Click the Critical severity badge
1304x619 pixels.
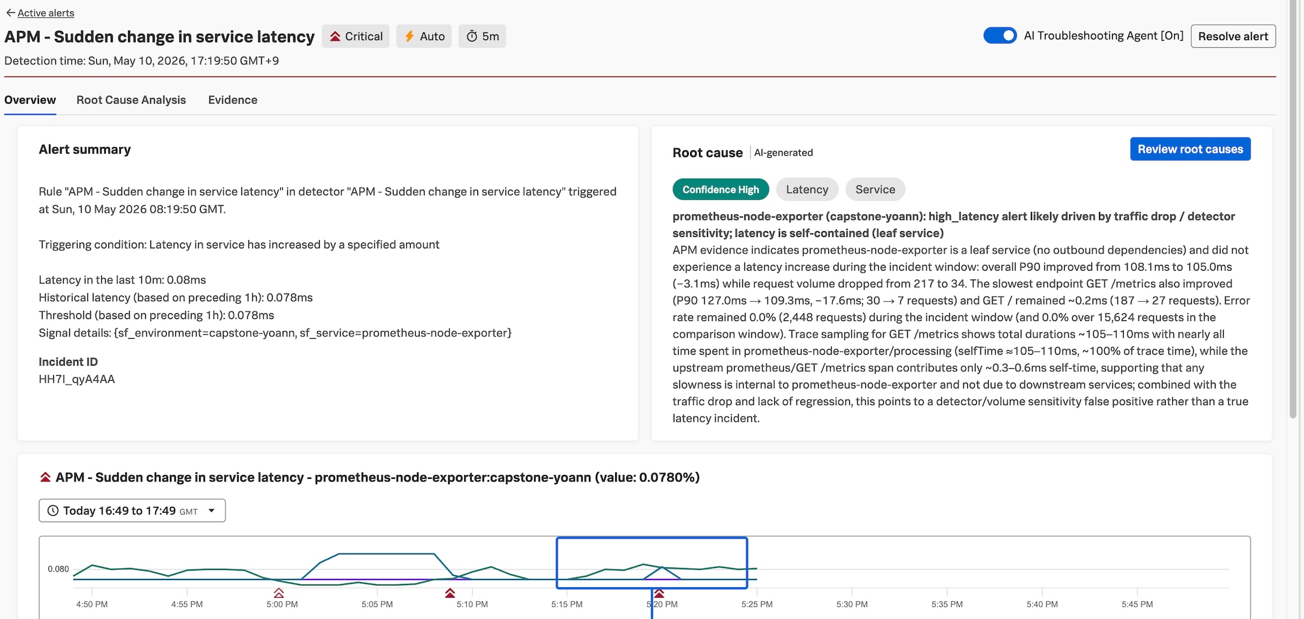[355, 36]
